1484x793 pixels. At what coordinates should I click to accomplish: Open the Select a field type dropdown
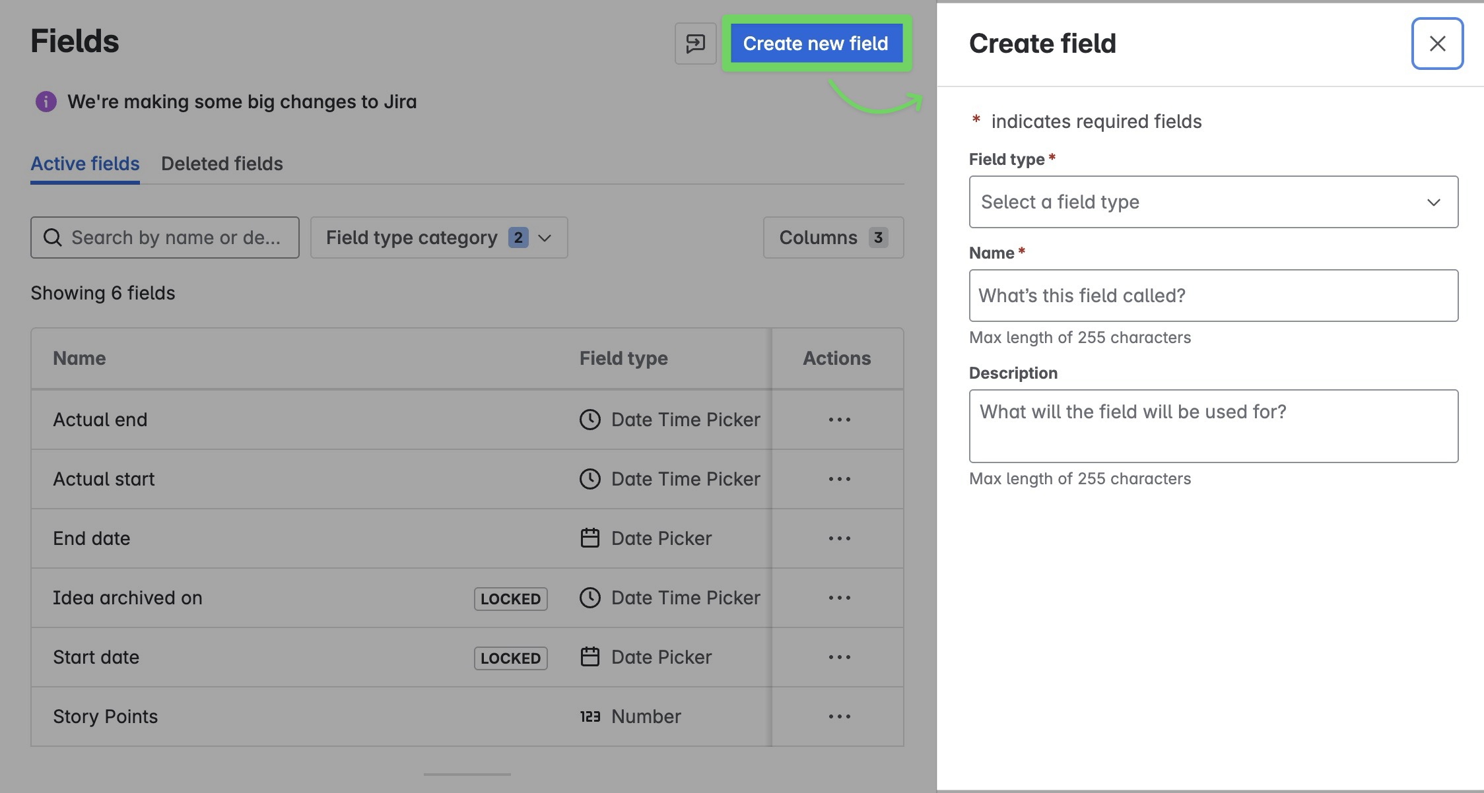click(x=1213, y=202)
